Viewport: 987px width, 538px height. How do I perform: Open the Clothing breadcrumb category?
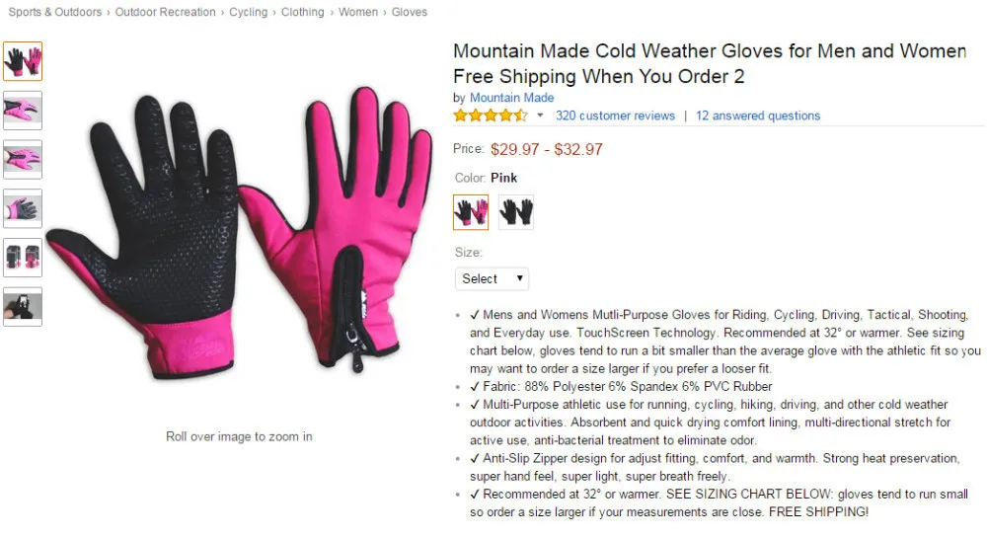tap(302, 12)
